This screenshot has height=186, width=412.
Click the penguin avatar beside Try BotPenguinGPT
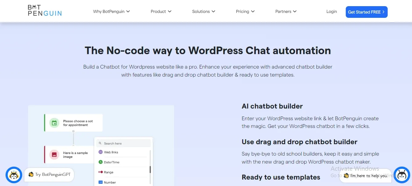(x=14, y=175)
